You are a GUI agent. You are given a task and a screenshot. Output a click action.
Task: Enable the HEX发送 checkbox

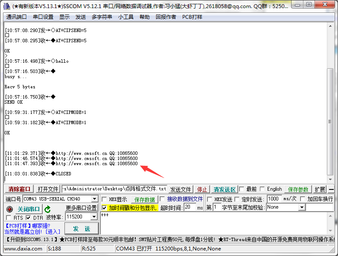point(210,199)
